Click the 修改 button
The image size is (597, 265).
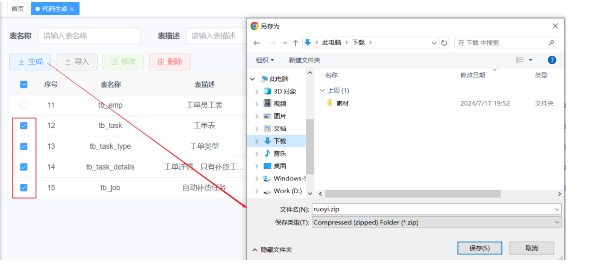coord(123,62)
